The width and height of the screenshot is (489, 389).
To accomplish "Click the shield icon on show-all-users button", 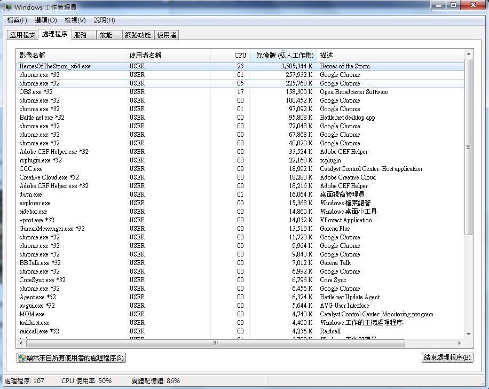I will (21, 358).
